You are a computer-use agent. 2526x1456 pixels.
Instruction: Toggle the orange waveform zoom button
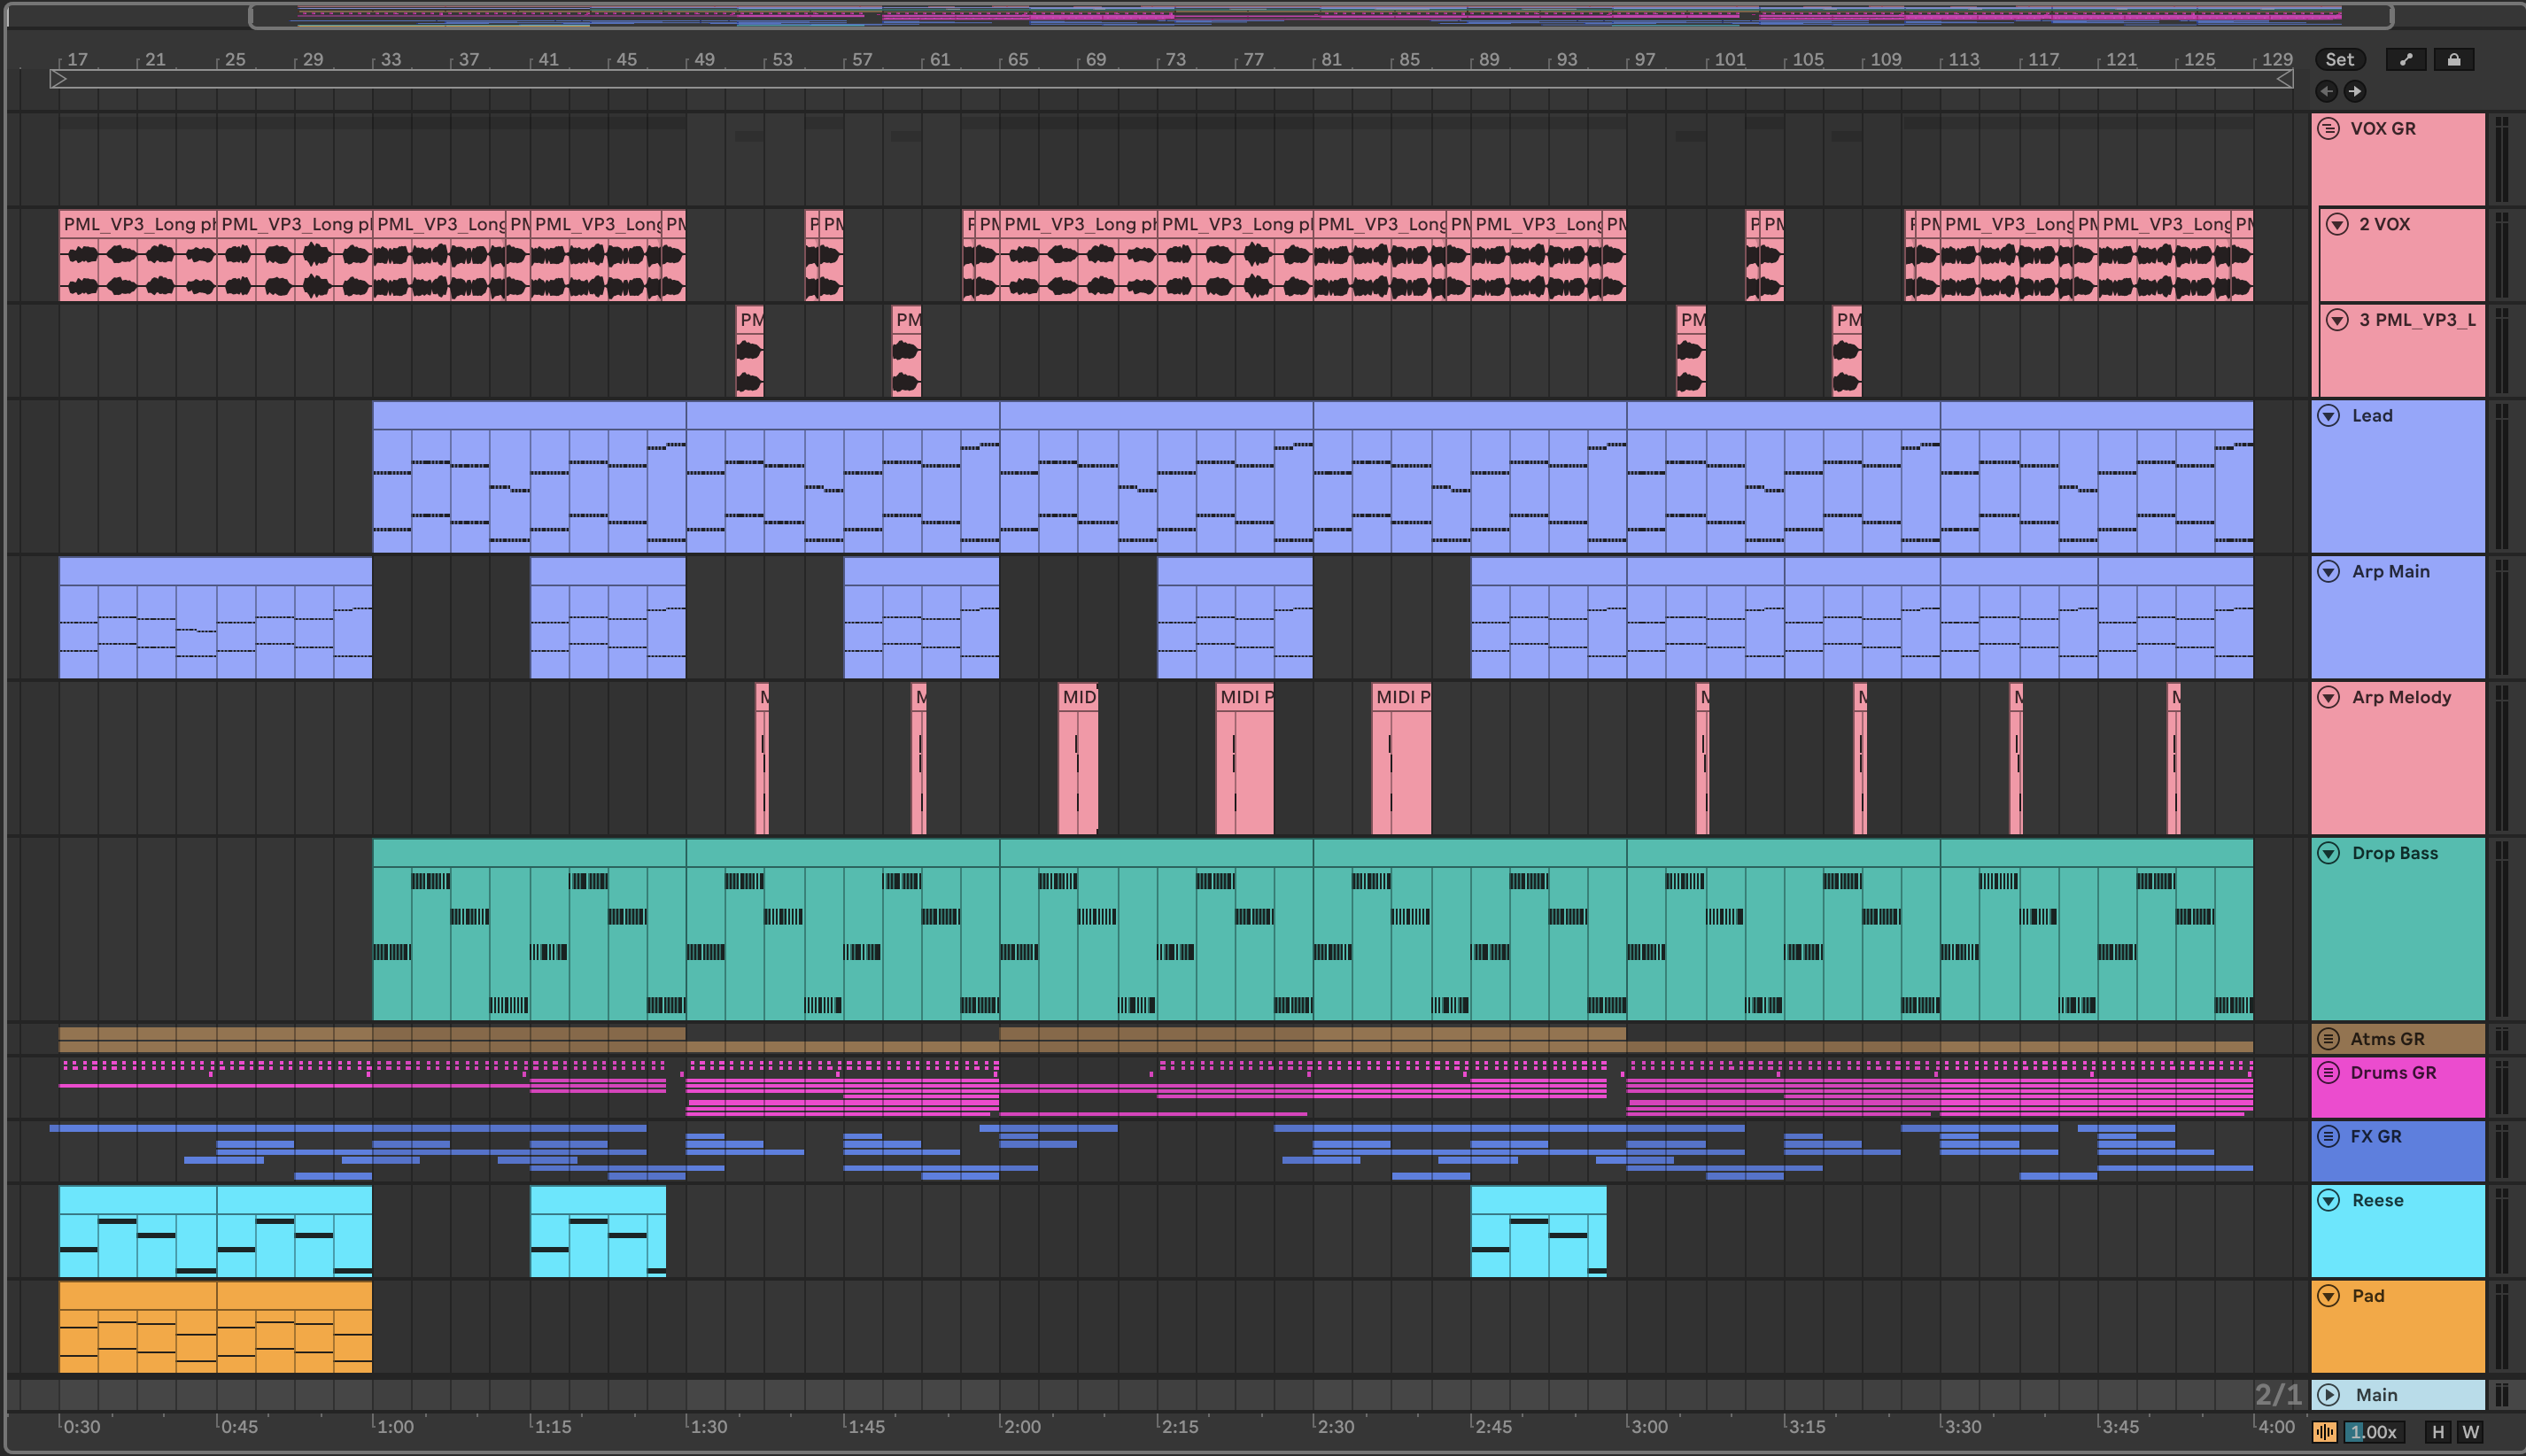[x=2324, y=1432]
